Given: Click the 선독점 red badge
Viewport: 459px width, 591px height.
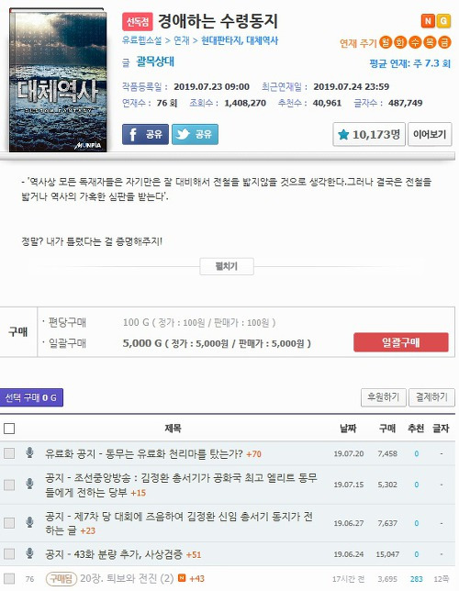Looking at the screenshot, I should (138, 22).
